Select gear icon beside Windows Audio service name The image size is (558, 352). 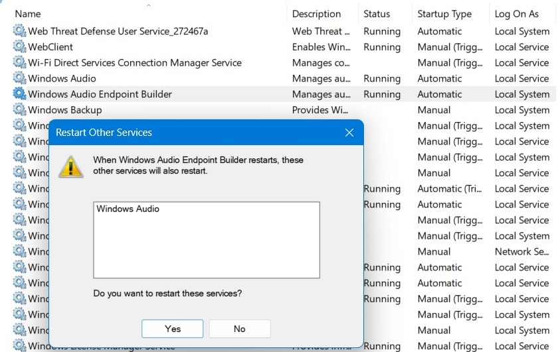tap(19, 78)
